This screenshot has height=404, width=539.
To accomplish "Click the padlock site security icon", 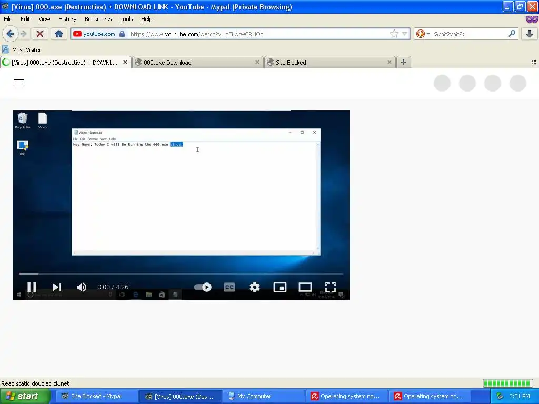I will [122, 34].
